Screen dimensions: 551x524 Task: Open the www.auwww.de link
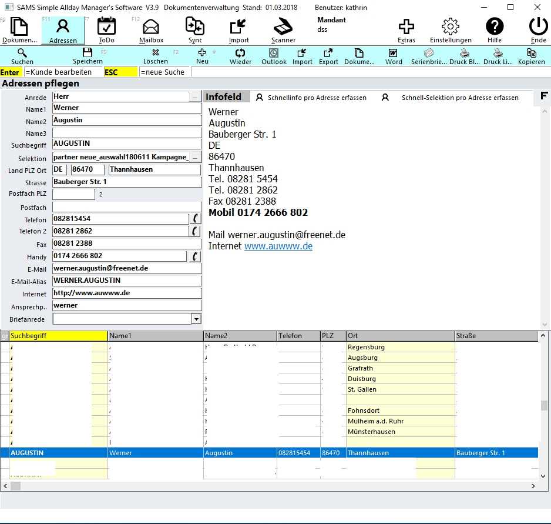click(278, 246)
